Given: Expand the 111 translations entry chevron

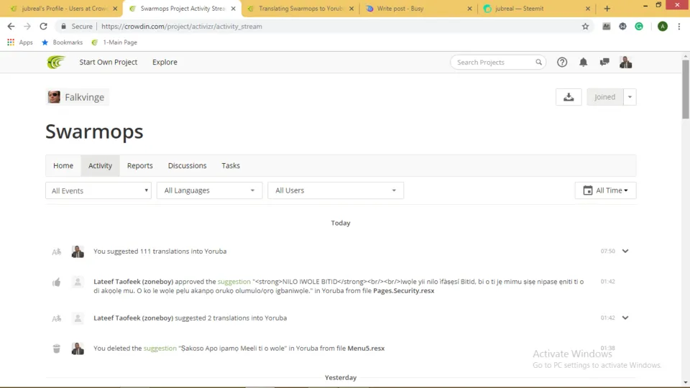Looking at the screenshot, I should pyautogui.click(x=625, y=251).
